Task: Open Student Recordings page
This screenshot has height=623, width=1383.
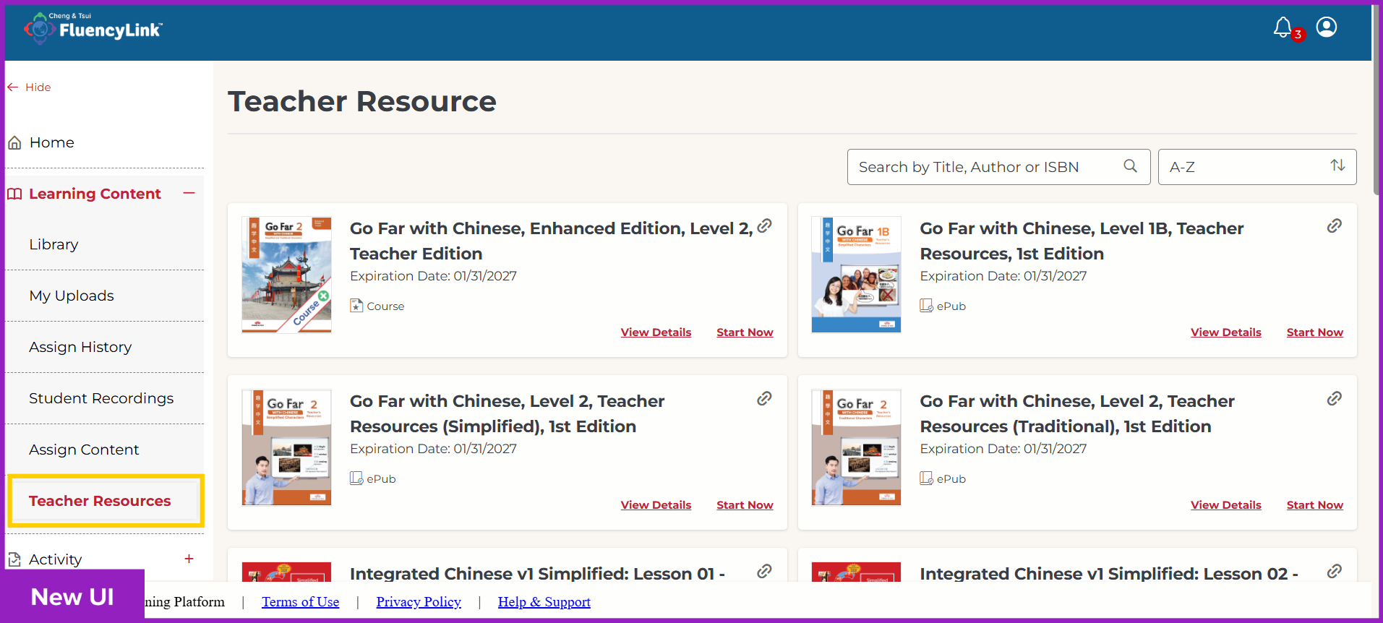Action: point(101,398)
